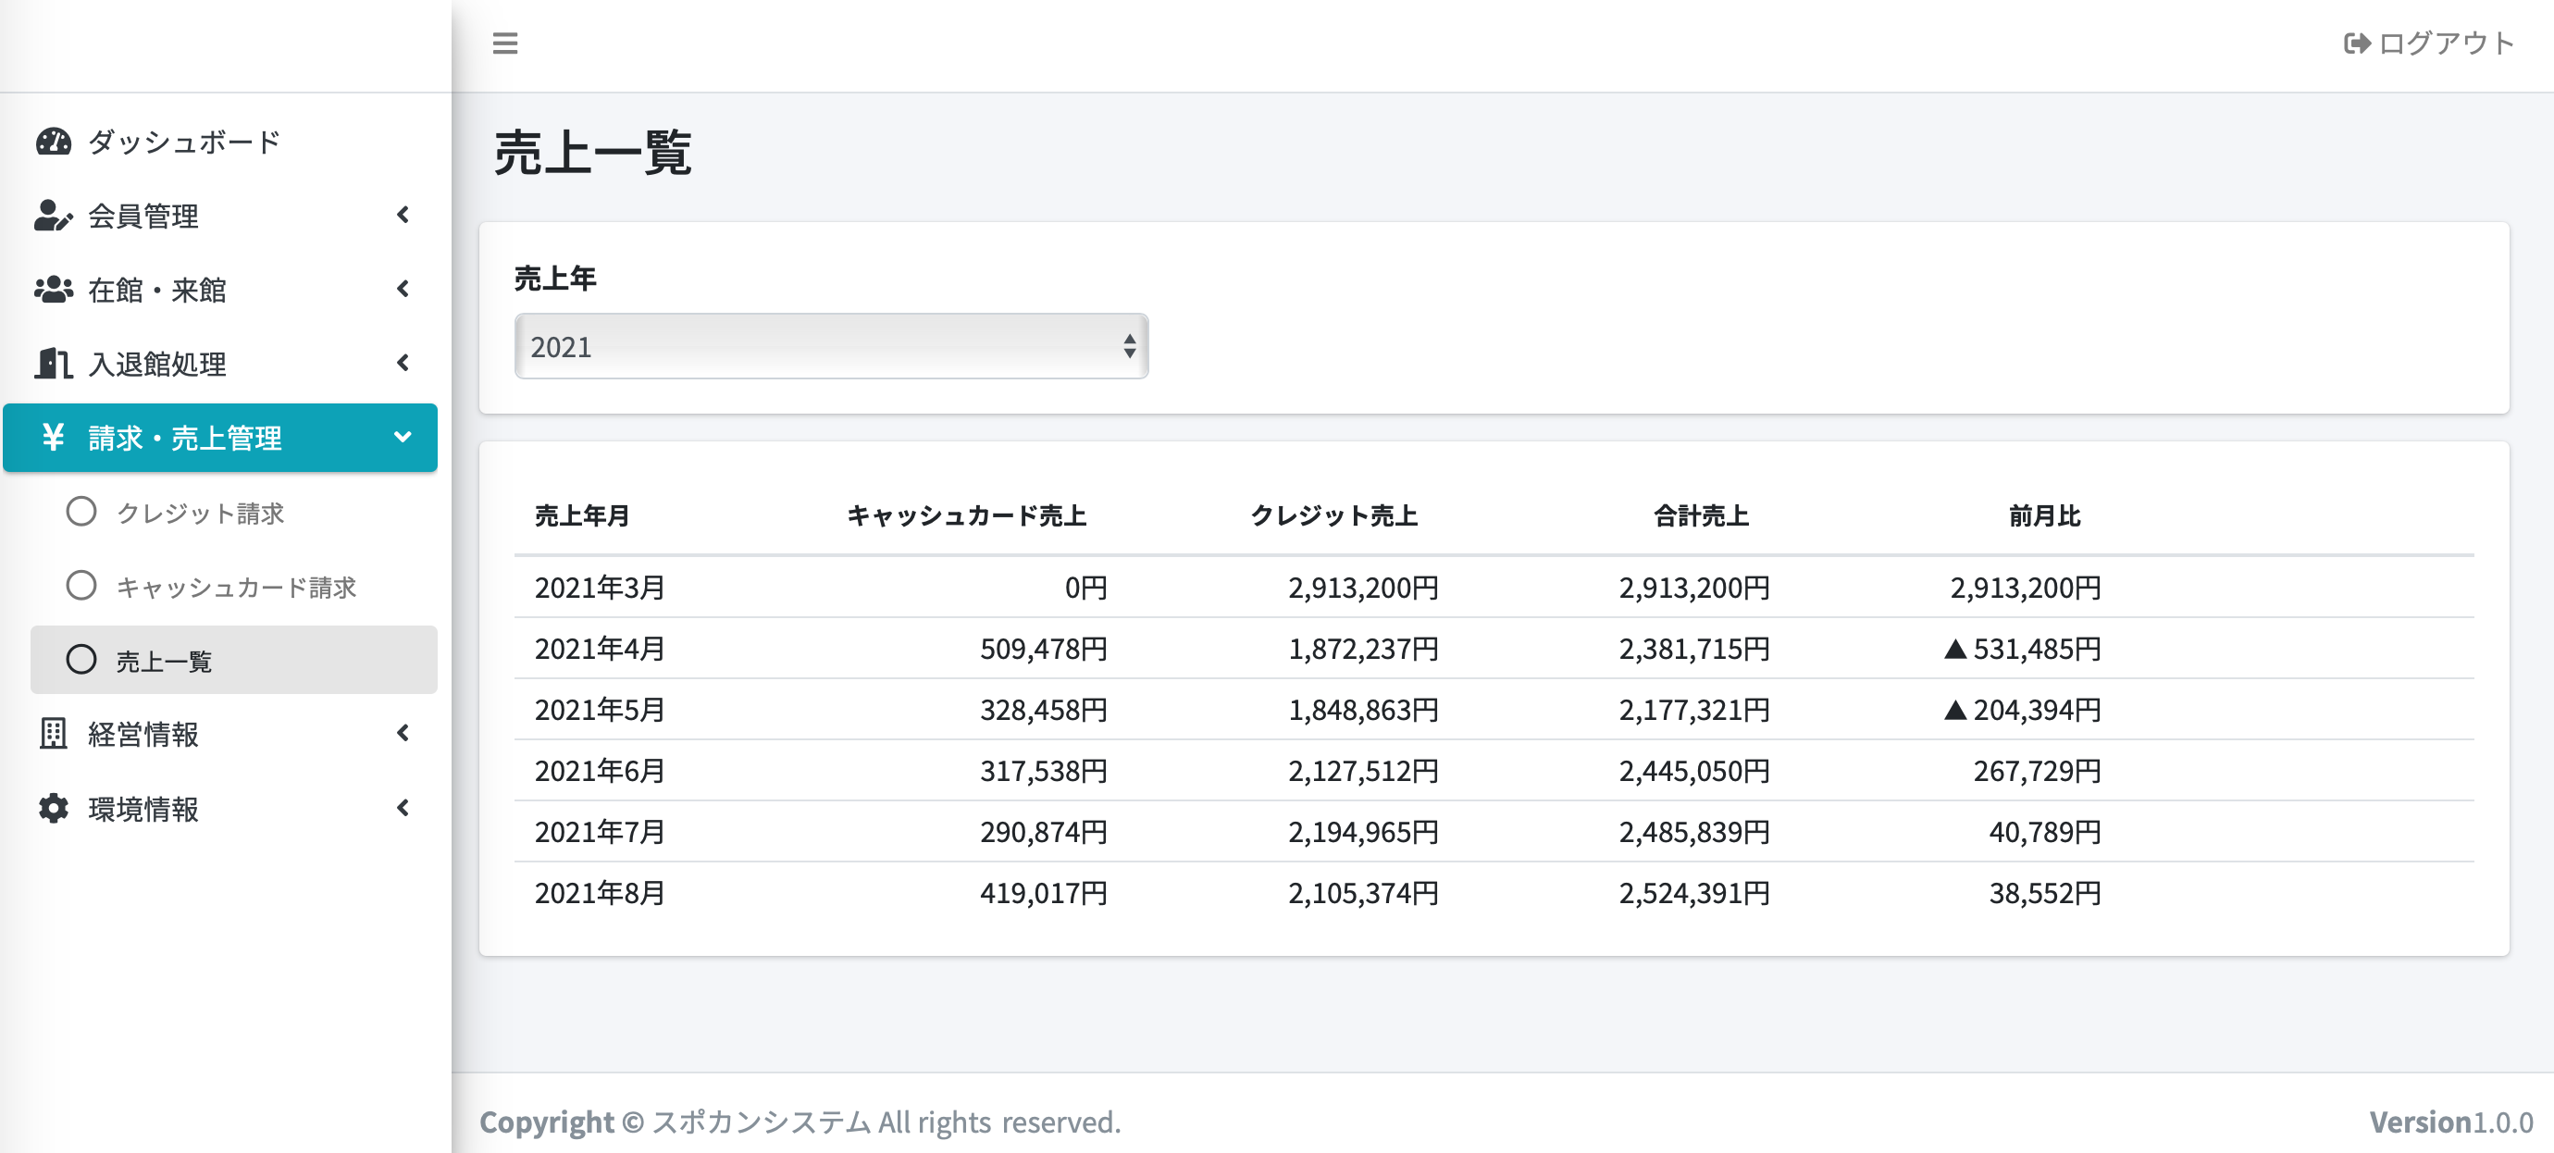Click the クレジット売上 column header
The image size is (2554, 1153).
pos(1334,515)
